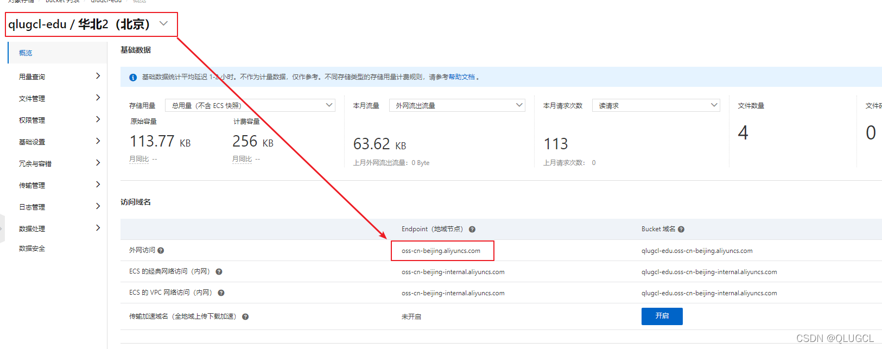Viewport: 882px width, 349px height.
Task: Click help icon next to 传输加速域名
Action: coord(245,317)
